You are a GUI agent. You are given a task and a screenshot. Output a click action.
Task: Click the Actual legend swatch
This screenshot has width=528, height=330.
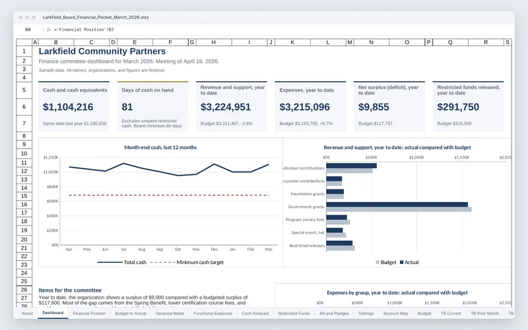[x=401, y=262]
